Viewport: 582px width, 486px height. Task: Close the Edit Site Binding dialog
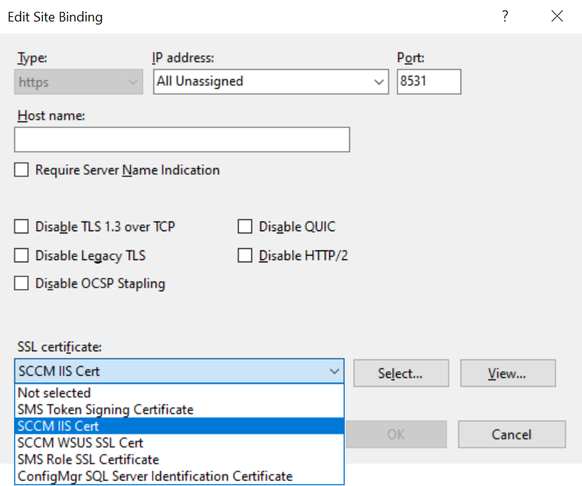click(557, 16)
